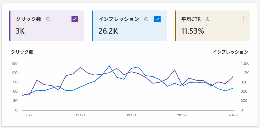This screenshot has height=128, width=260.
Task: Click the 05 Oct date label
Action: 29,115
